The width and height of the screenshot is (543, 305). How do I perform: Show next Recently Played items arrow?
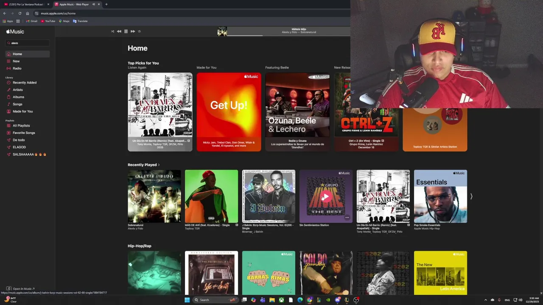click(x=471, y=196)
